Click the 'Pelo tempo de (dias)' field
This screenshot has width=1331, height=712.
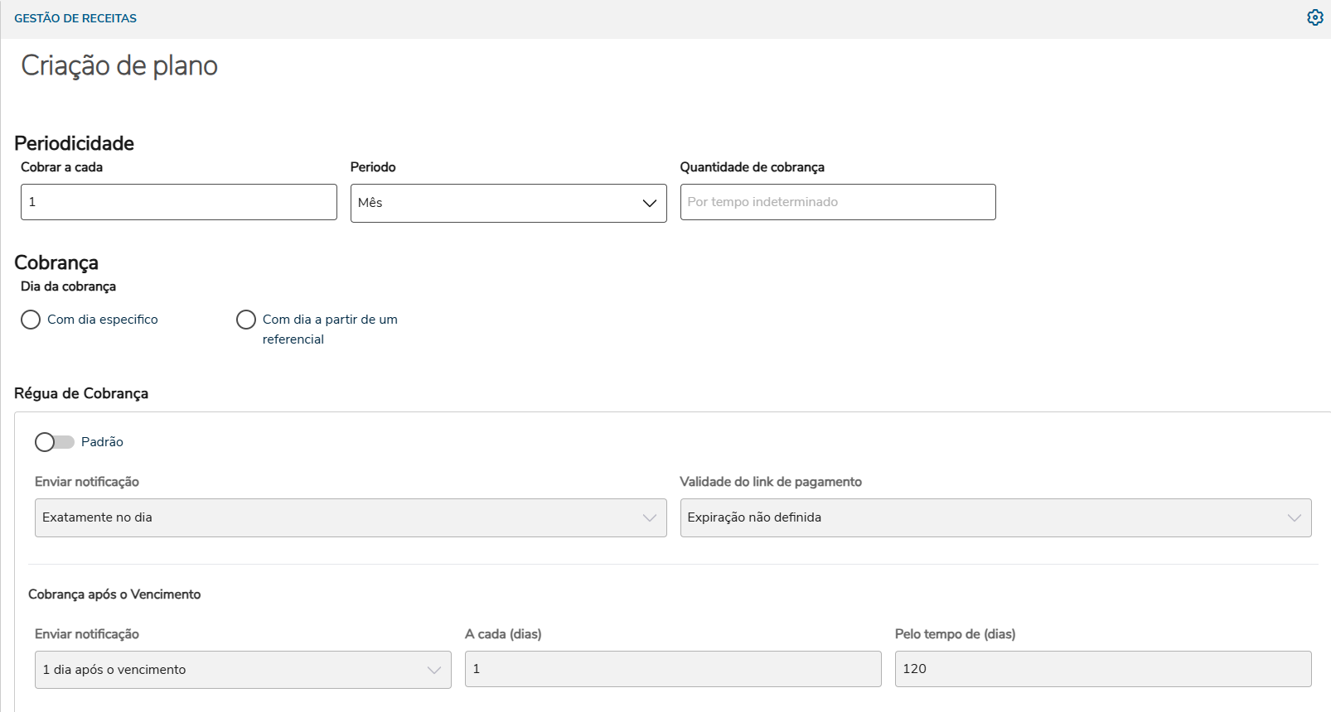(1102, 669)
